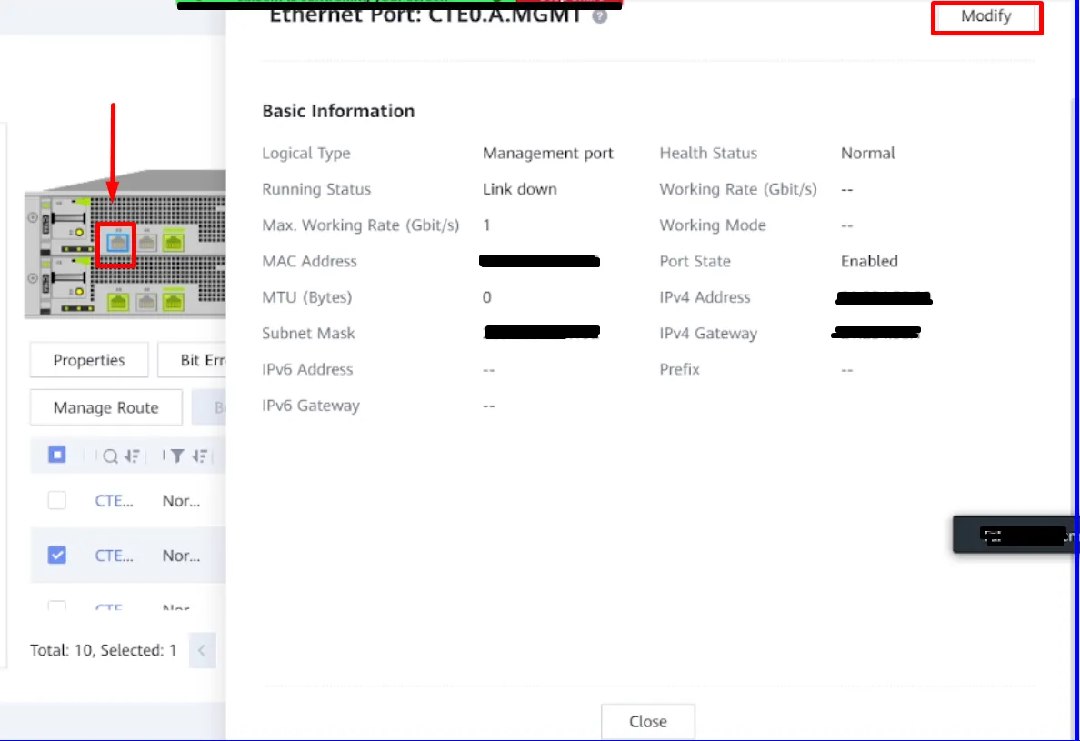Screen dimensions: 1080x741
Task: Uncheck the ticked CTE row checkbox
Action: (x=57, y=555)
